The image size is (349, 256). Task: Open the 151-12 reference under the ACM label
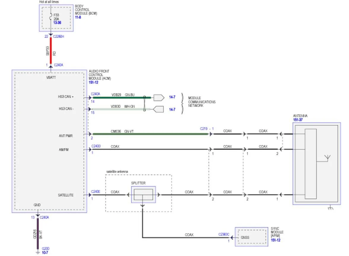click(93, 83)
